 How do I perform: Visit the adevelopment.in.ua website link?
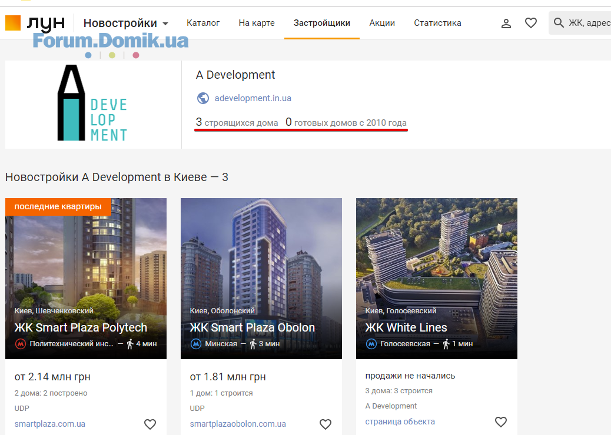point(253,98)
